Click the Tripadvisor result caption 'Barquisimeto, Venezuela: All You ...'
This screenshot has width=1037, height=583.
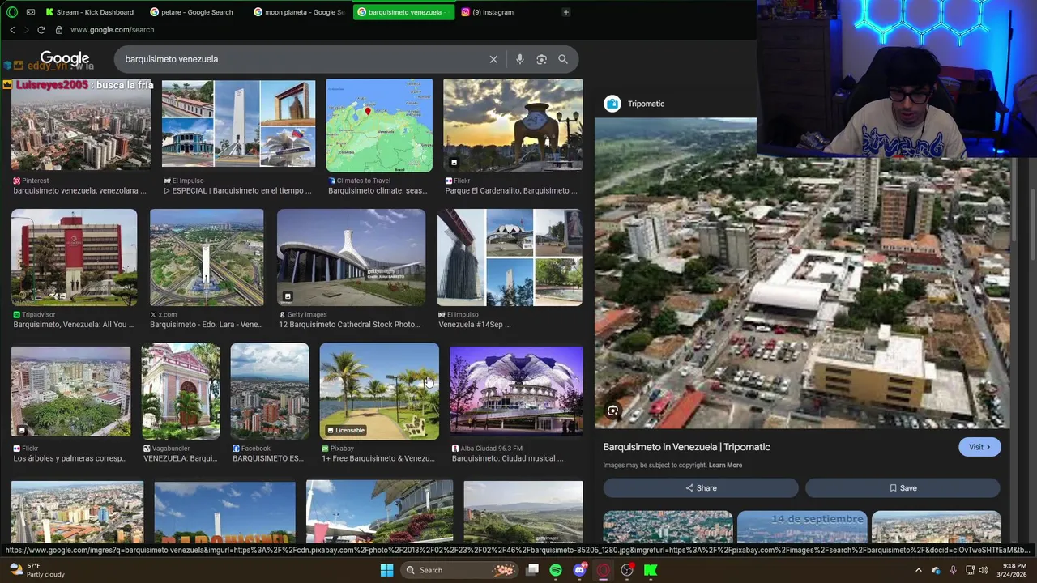pos(74,325)
